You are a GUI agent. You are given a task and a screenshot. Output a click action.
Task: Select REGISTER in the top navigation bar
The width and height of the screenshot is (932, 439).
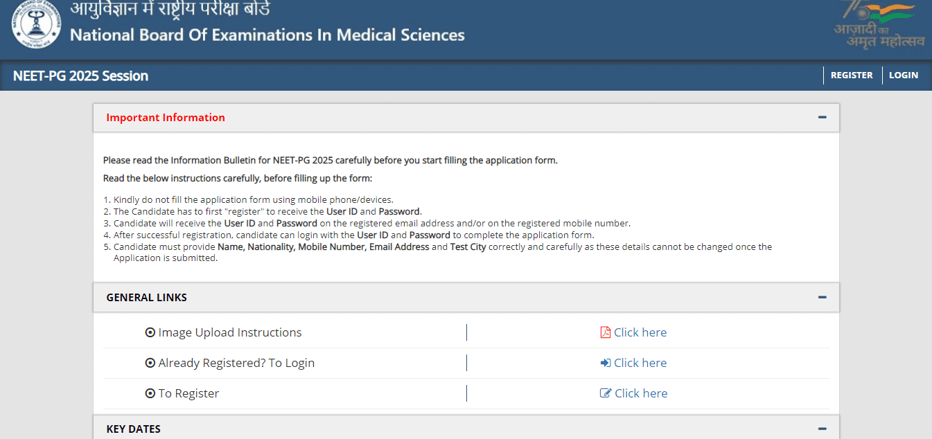click(x=852, y=75)
